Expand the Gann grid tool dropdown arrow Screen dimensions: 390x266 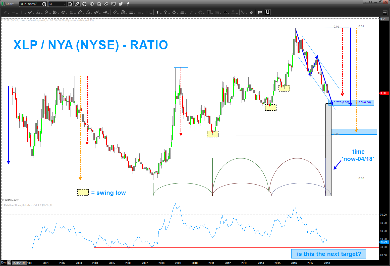click(x=212, y=14)
